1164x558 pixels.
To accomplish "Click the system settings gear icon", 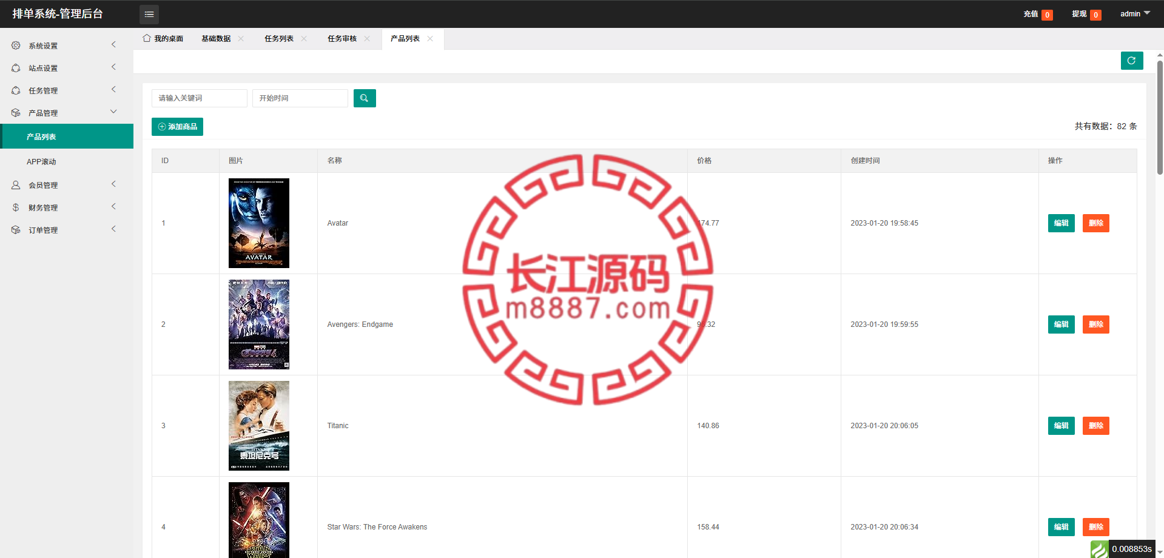I will pos(16,45).
